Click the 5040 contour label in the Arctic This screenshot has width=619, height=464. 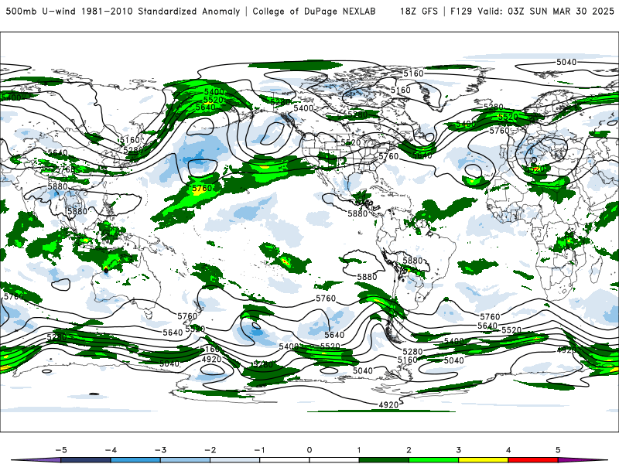(x=566, y=62)
